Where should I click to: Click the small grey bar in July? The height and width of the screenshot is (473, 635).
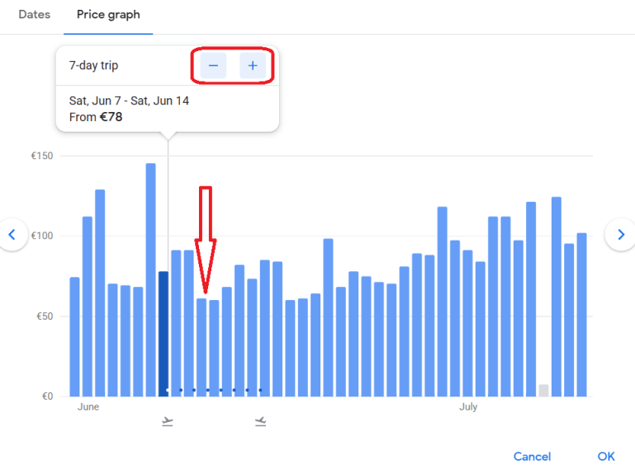coord(543,391)
